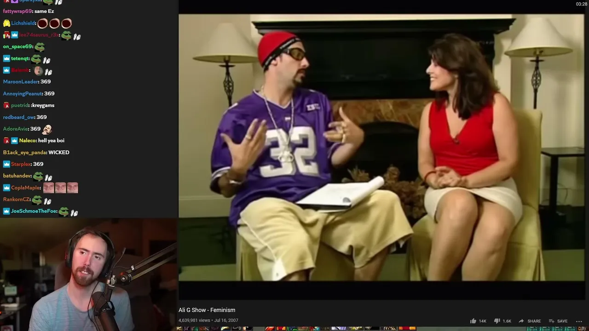Save the video to a playlist
The width and height of the screenshot is (589, 331).
coord(558,321)
